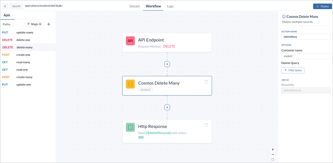
Task: Select the GET read many path
Action: (x=28, y=62)
